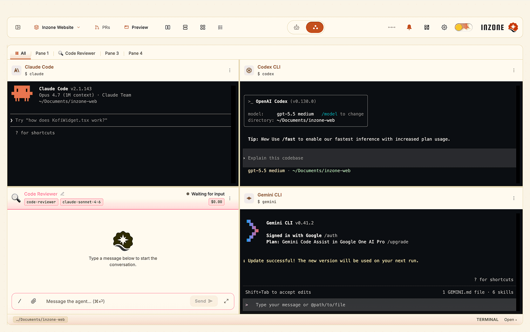Screen dimensions: 530x332
Task: Attach a file with the paperclip icon
Action: tap(34, 301)
